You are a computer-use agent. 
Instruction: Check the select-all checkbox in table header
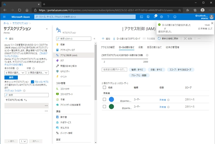pyautogui.click(x=104, y=87)
